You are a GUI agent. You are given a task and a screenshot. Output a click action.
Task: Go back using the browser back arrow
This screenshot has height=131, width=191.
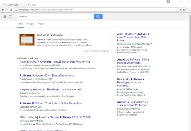3,10
